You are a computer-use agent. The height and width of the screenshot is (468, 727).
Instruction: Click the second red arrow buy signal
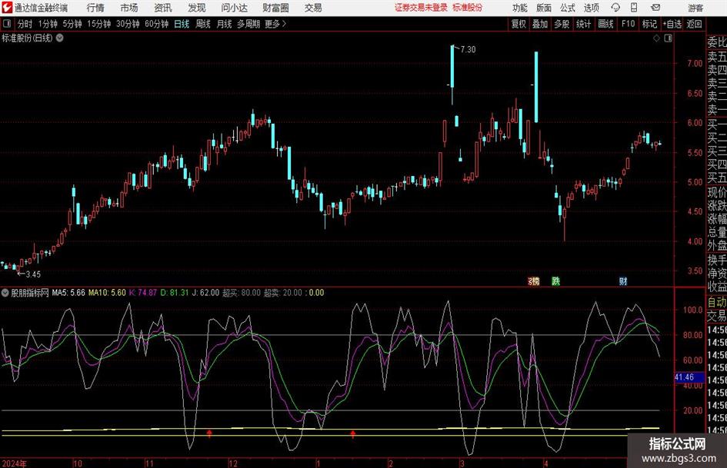(x=353, y=433)
